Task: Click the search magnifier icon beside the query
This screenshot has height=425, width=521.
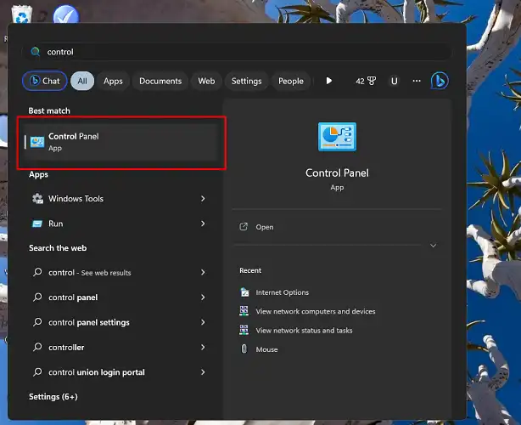Action: (36, 52)
